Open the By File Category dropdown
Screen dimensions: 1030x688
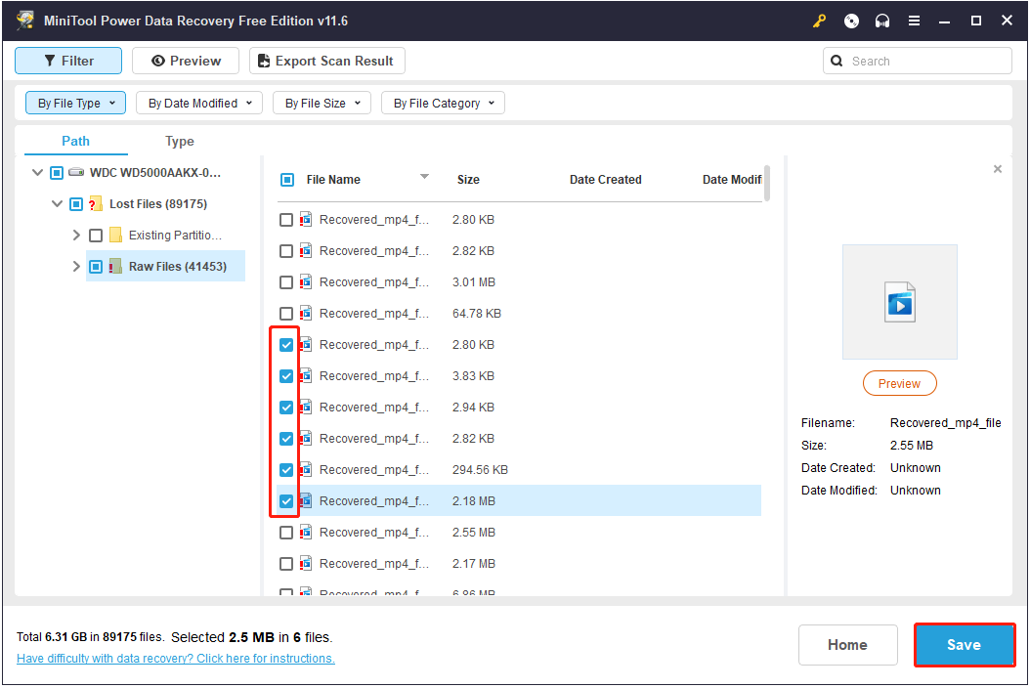coord(443,104)
